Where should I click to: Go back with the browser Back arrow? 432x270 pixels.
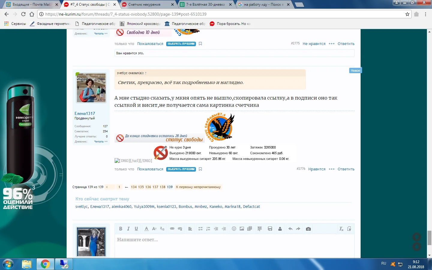[7, 14]
